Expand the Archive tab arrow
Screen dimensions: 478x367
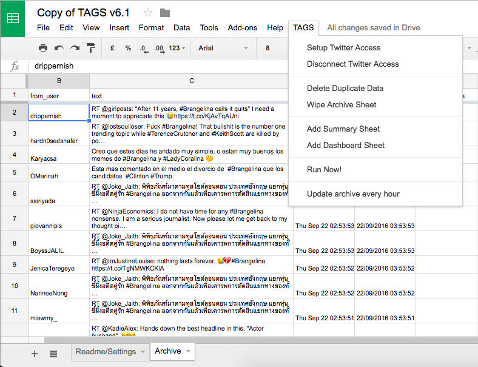(189, 351)
